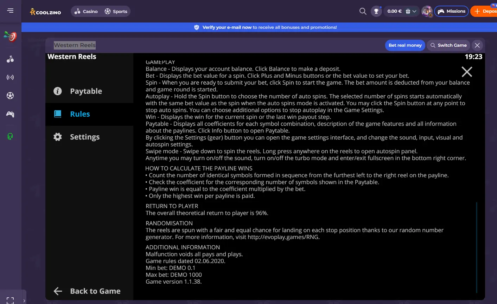The width and height of the screenshot is (497, 304).
Task: Open the gift bonuses icon
Action: pyautogui.click(x=408, y=11)
